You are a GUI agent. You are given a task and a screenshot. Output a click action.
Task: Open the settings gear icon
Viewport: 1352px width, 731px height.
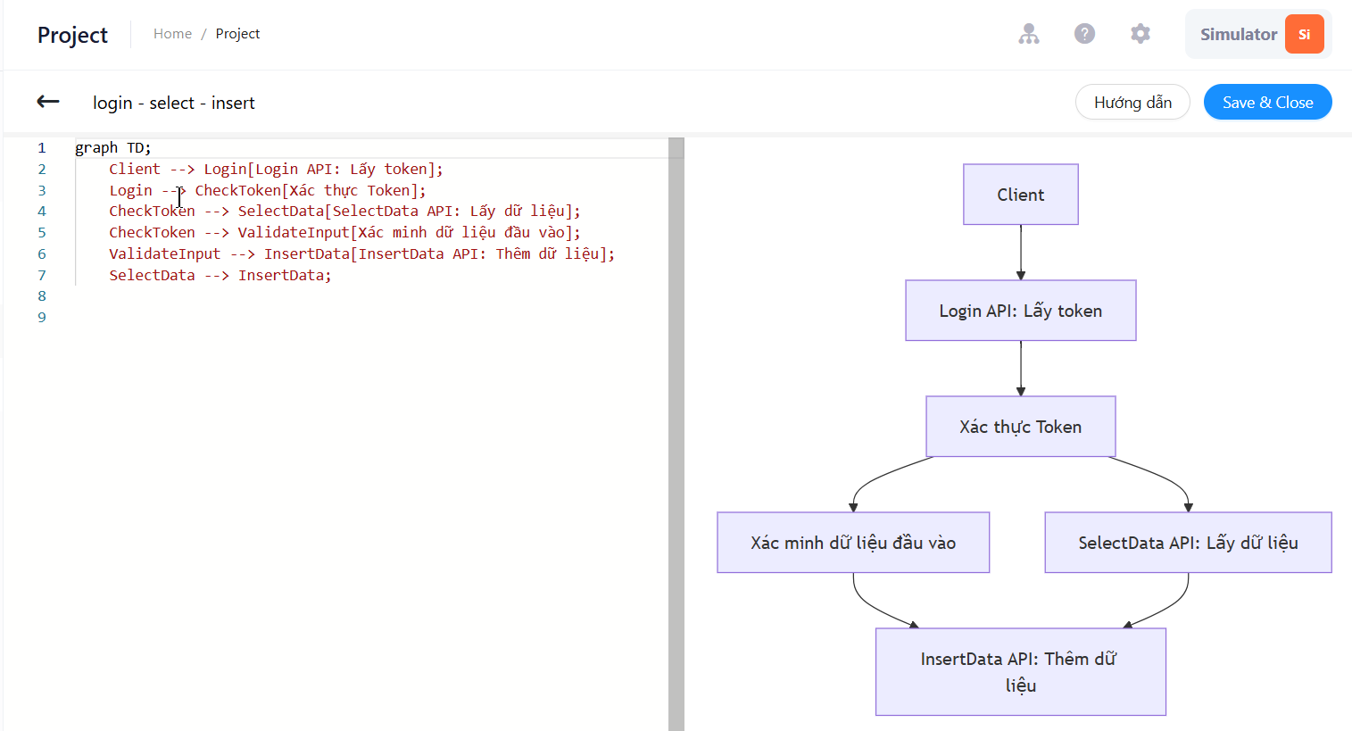(x=1140, y=34)
